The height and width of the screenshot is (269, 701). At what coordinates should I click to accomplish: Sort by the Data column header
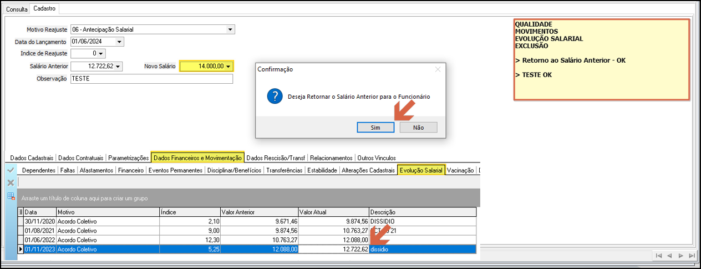(40, 212)
